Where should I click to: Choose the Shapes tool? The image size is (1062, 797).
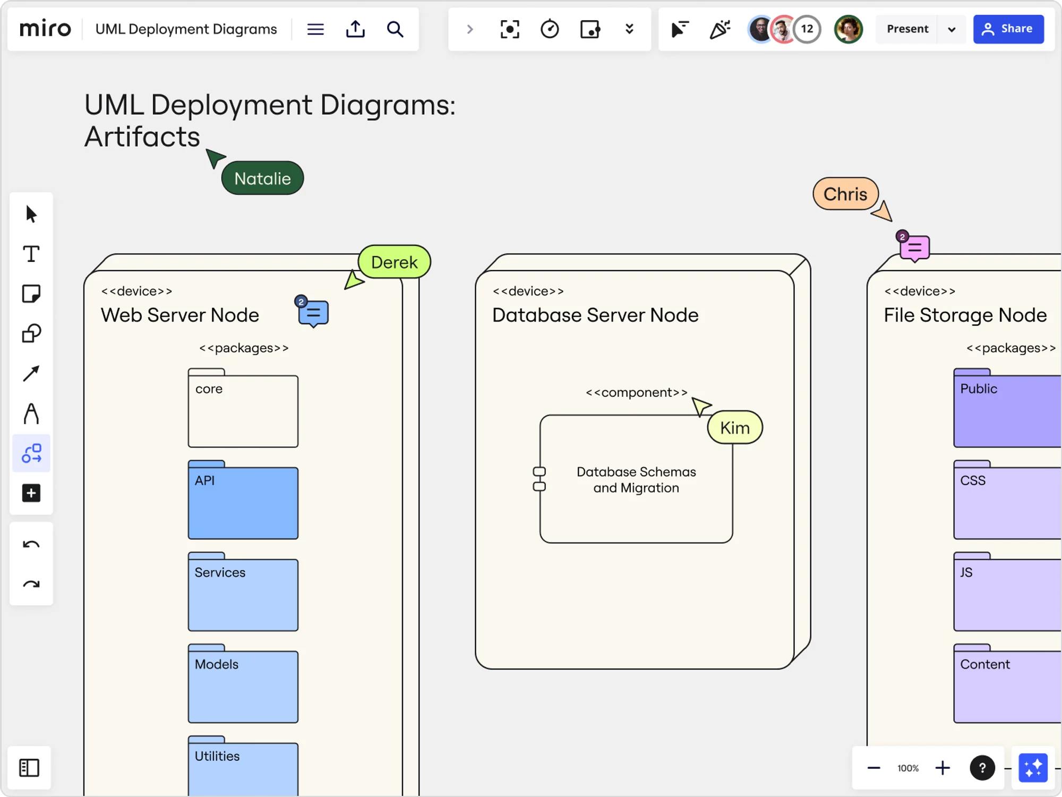tap(31, 334)
